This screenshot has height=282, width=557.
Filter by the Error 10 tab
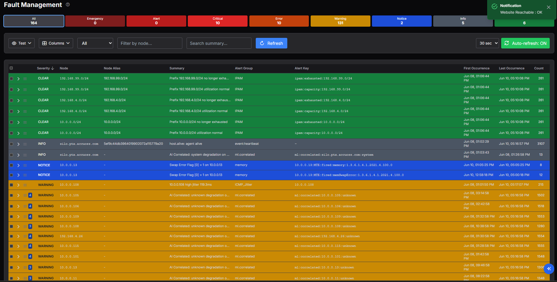(279, 21)
